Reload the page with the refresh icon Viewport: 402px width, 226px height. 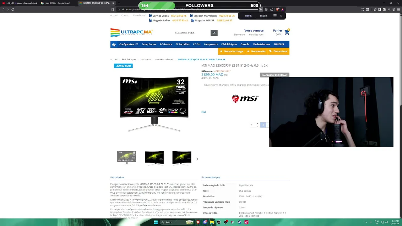click(13, 9)
